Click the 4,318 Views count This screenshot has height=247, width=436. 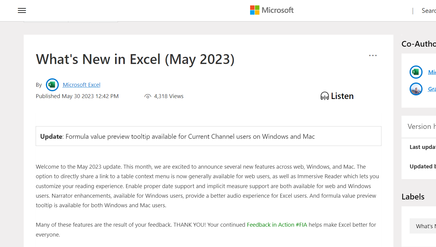pyautogui.click(x=169, y=96)
